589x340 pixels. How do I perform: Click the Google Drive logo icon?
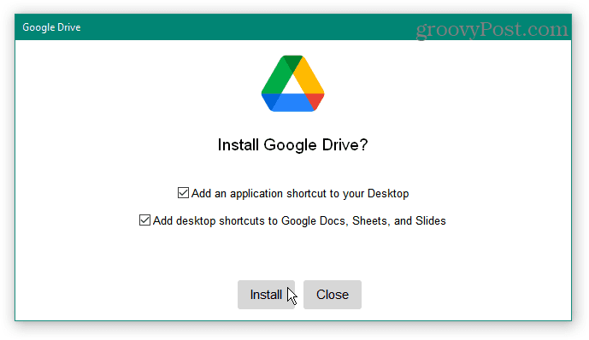pos(292,84)
